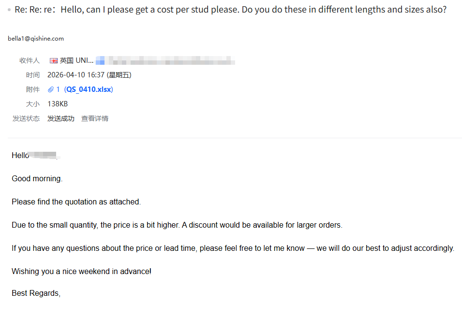Click the email subject line title

(x=230, y=10)
